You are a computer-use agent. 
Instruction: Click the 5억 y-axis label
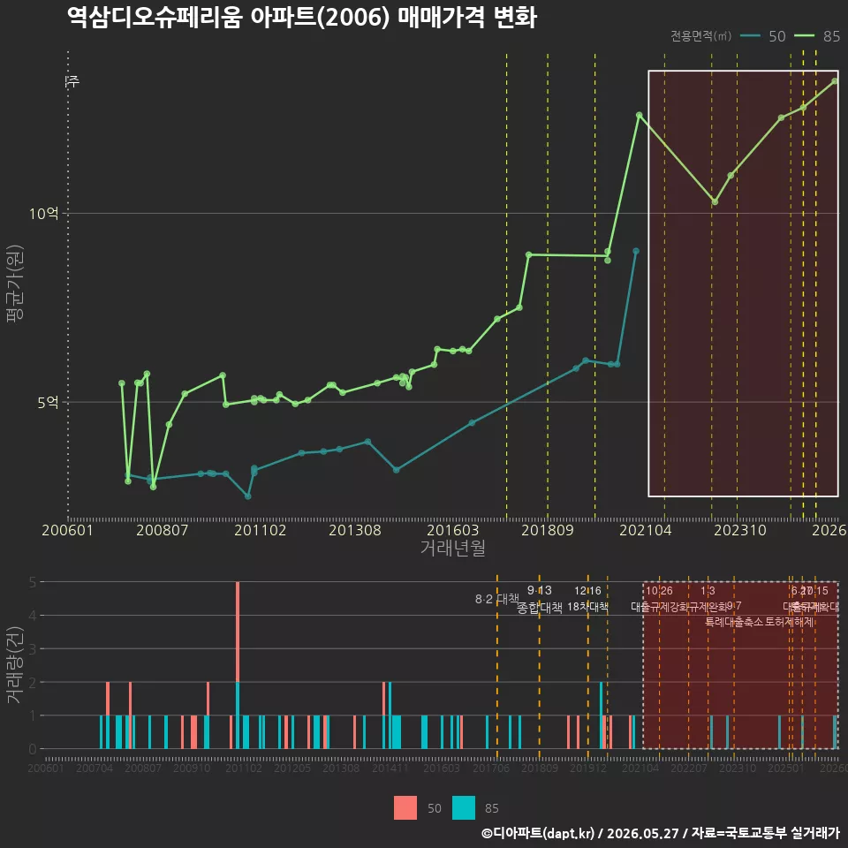(48, 402)
